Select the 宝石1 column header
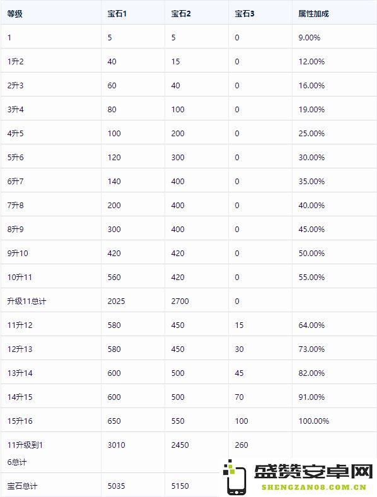This screenshot has width=377, height=497. [x=117, y=14]
